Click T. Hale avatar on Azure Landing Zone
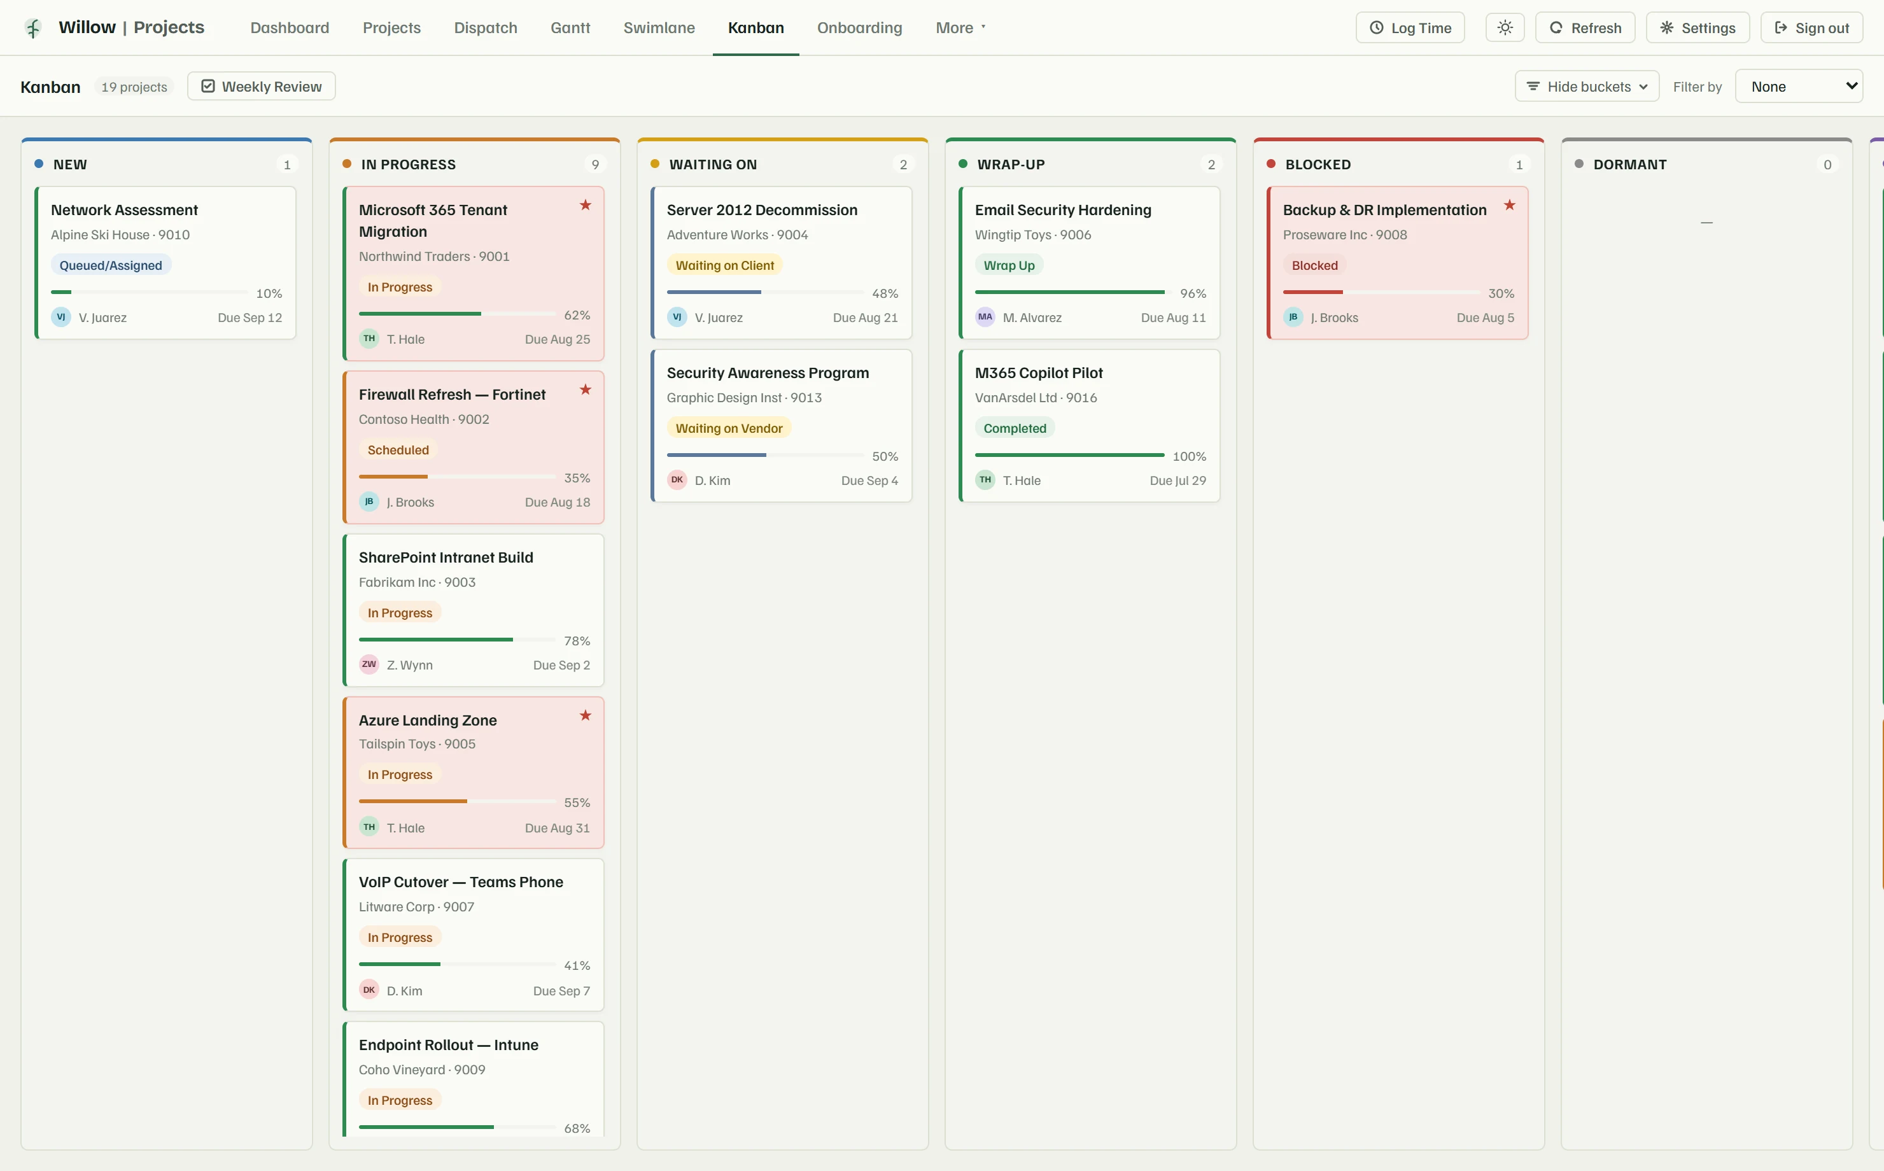 tap(369, 827)
